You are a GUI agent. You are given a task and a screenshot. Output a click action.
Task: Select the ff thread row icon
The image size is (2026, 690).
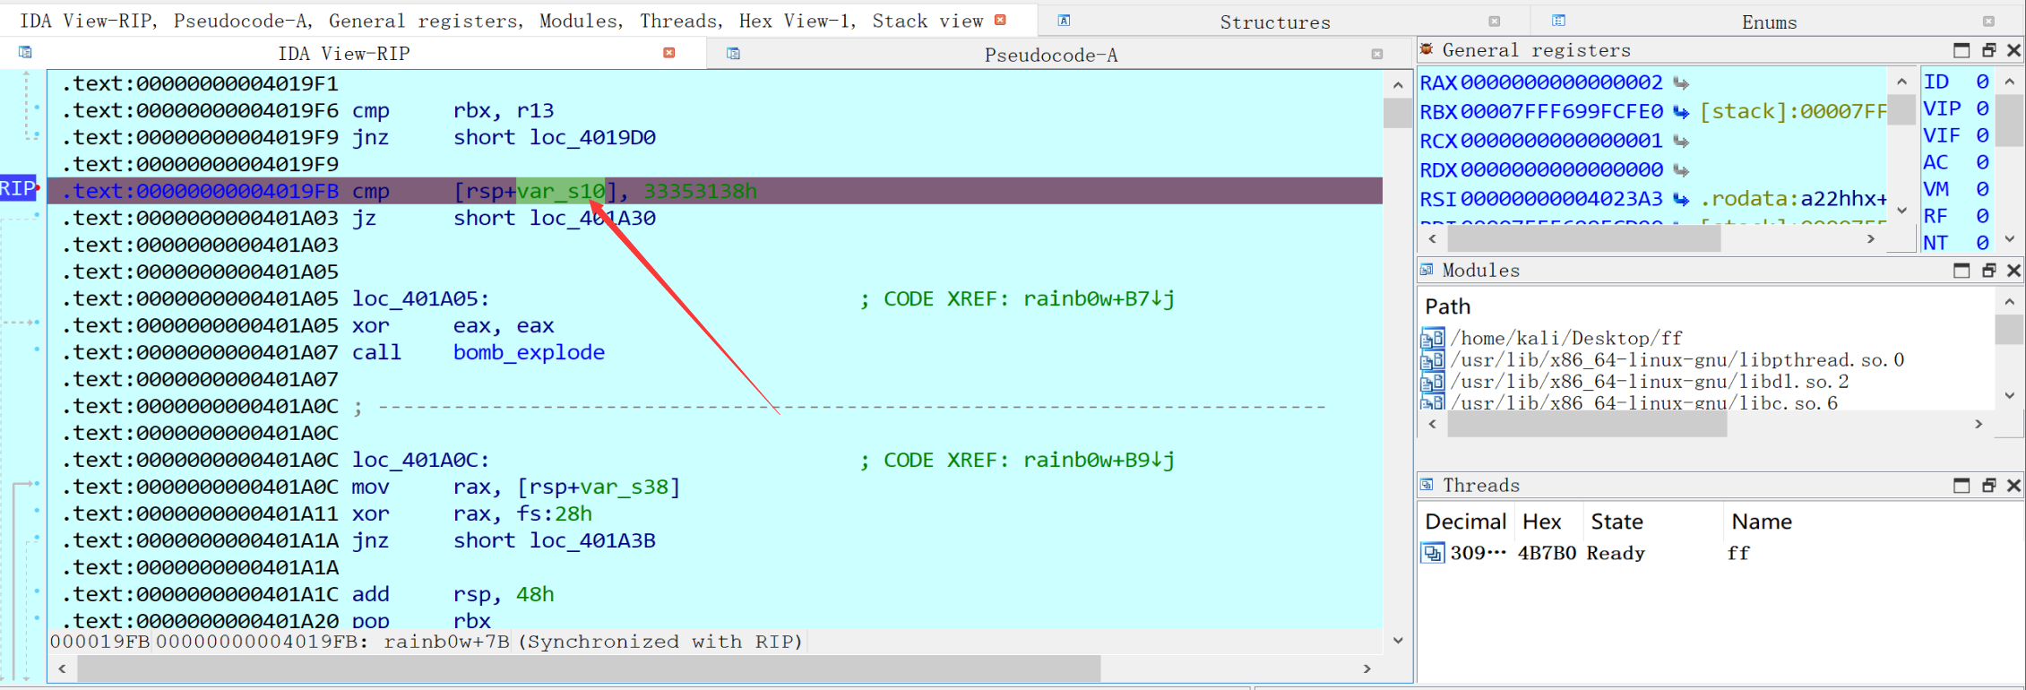click(1432, 553)
